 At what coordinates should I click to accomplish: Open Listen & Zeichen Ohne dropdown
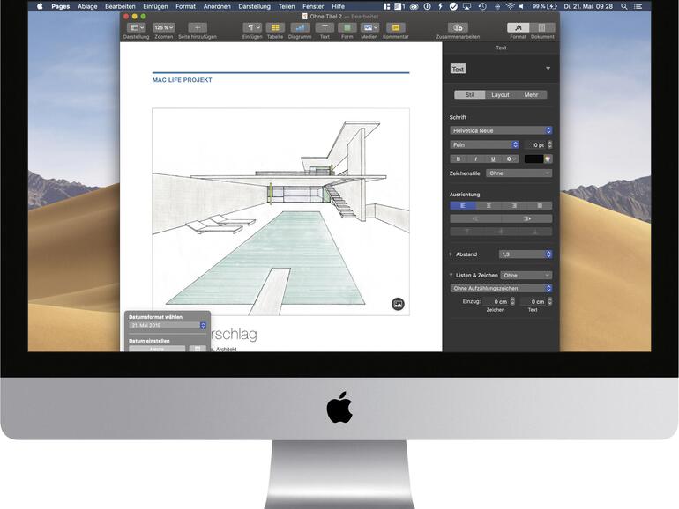point(526,275)
